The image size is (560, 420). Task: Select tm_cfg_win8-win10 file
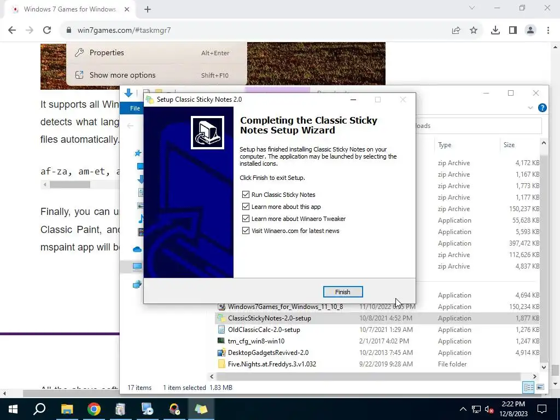click(x=256, y=341)
